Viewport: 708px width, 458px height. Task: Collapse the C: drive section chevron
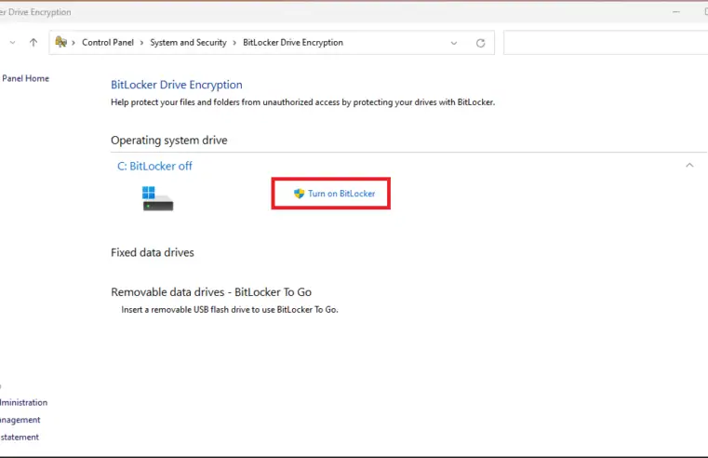pyautogui.click(x=689, y=166)
